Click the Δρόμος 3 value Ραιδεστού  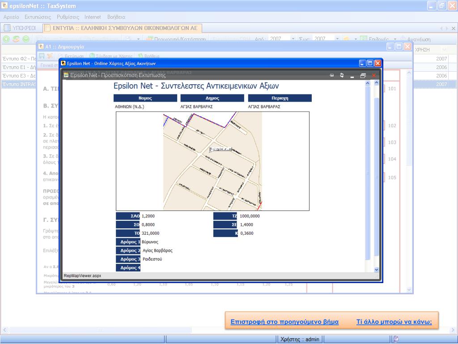coord(152,259)
